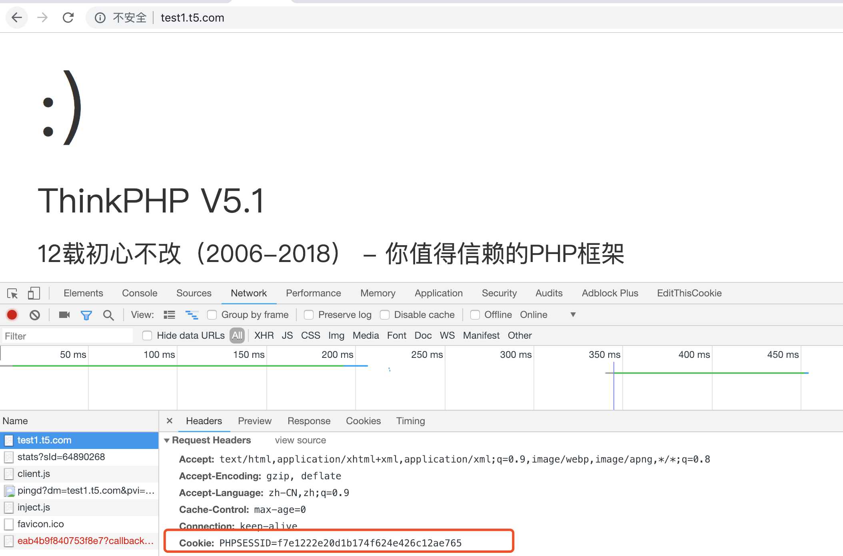The width and height of the screenshot is (843, 556).
Task: Click the blue marker line in timeline overview
Action: [614, 385]
